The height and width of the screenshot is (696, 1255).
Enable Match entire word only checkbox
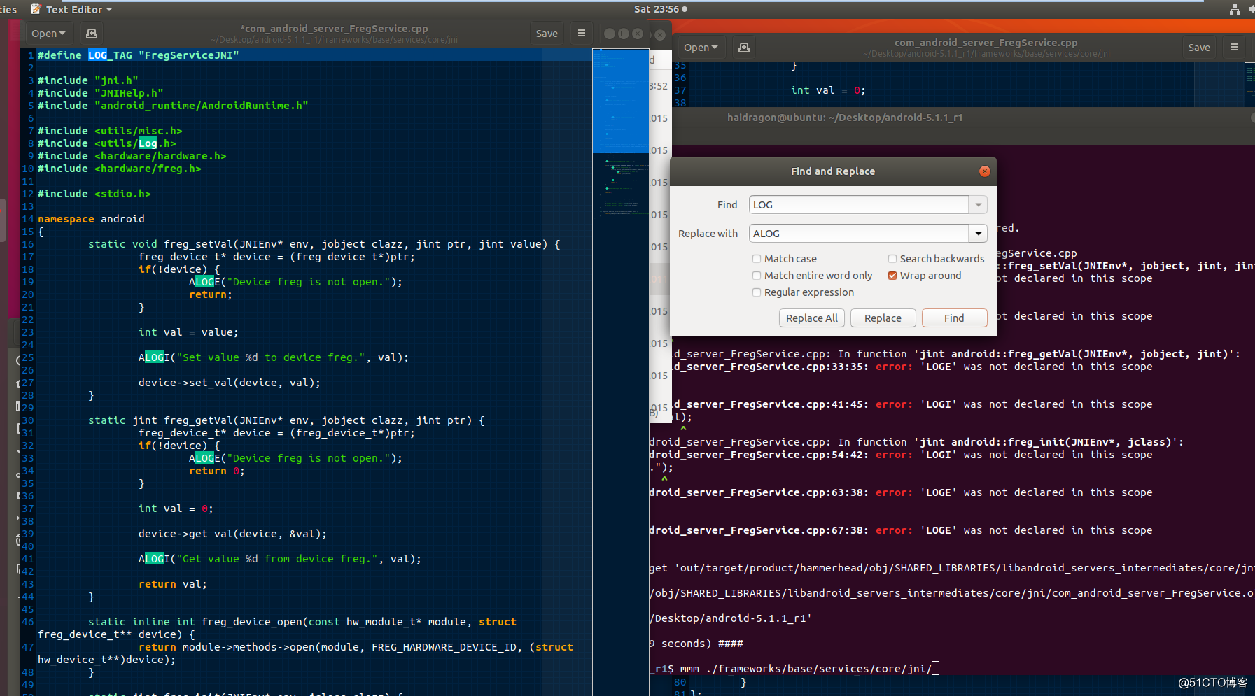click(x=757, y=276)
